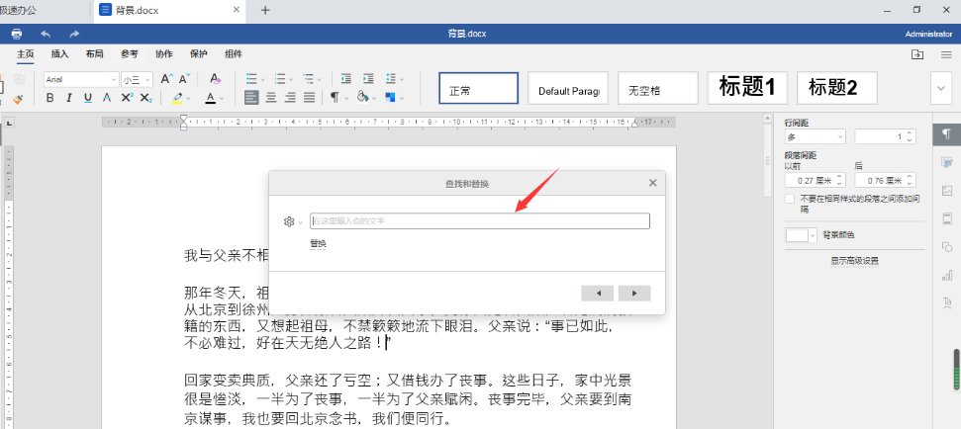Screen dimensions: 961x429
Task: Close the find and replace dialog
Action: tap(653, 183)
